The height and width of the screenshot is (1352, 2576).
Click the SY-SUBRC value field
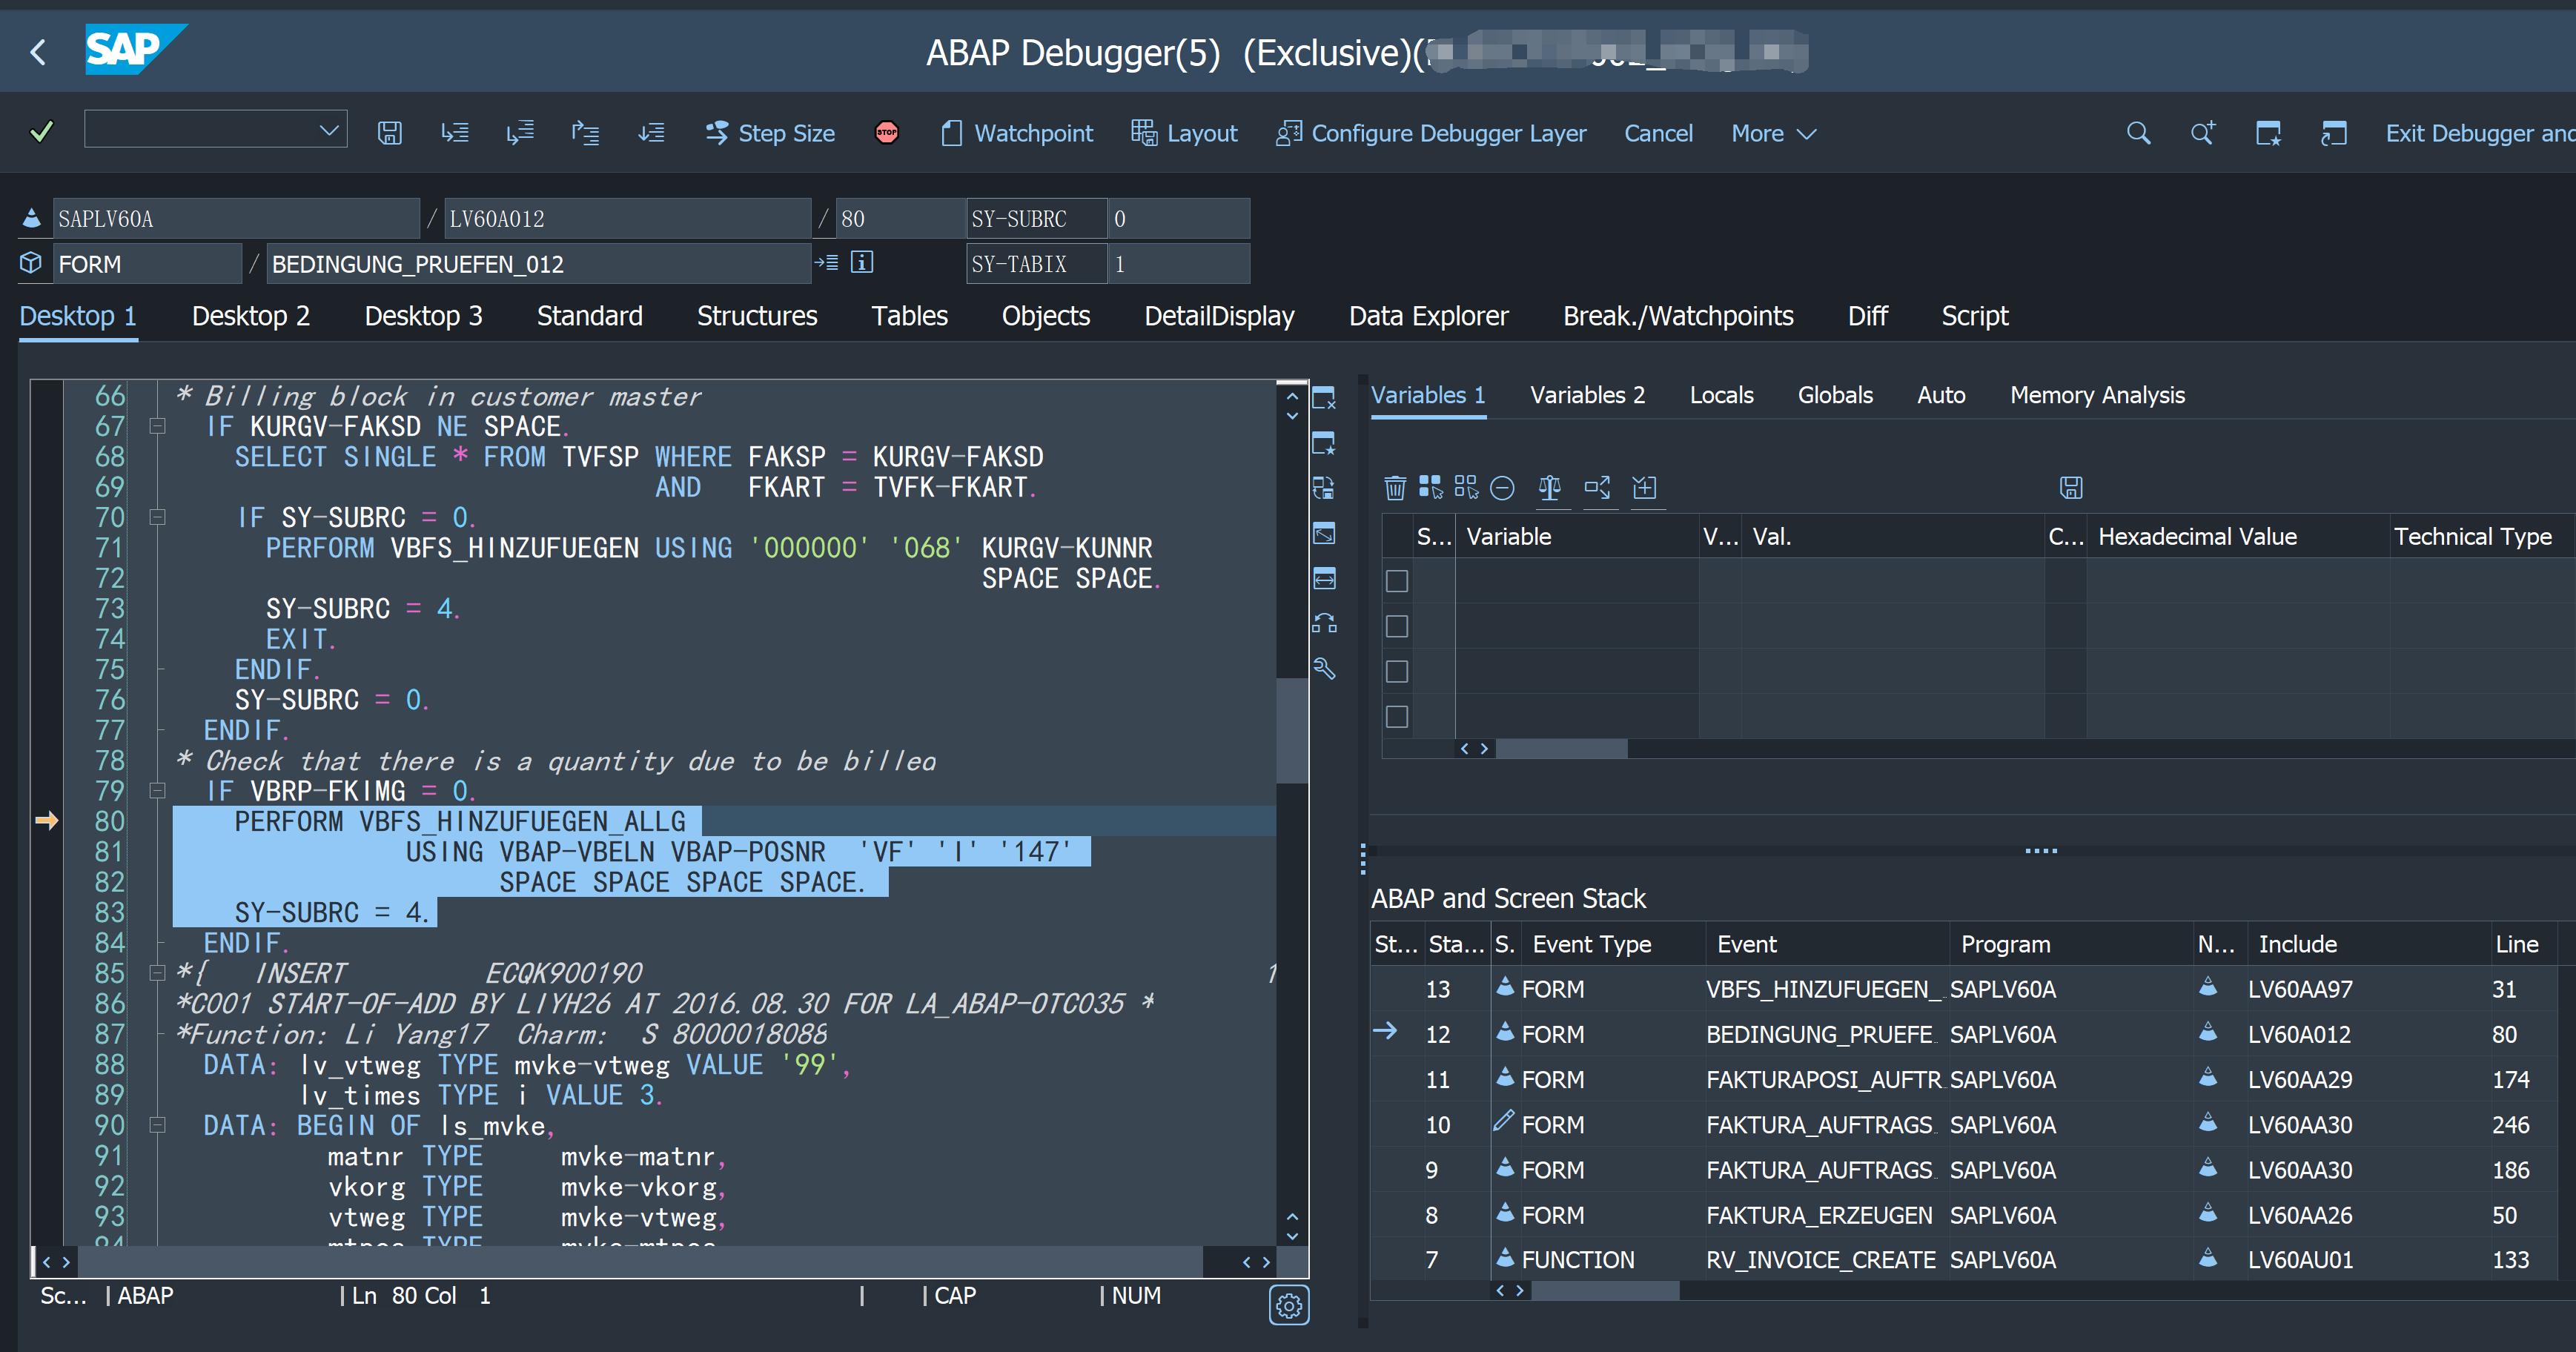click(1178, 218)
